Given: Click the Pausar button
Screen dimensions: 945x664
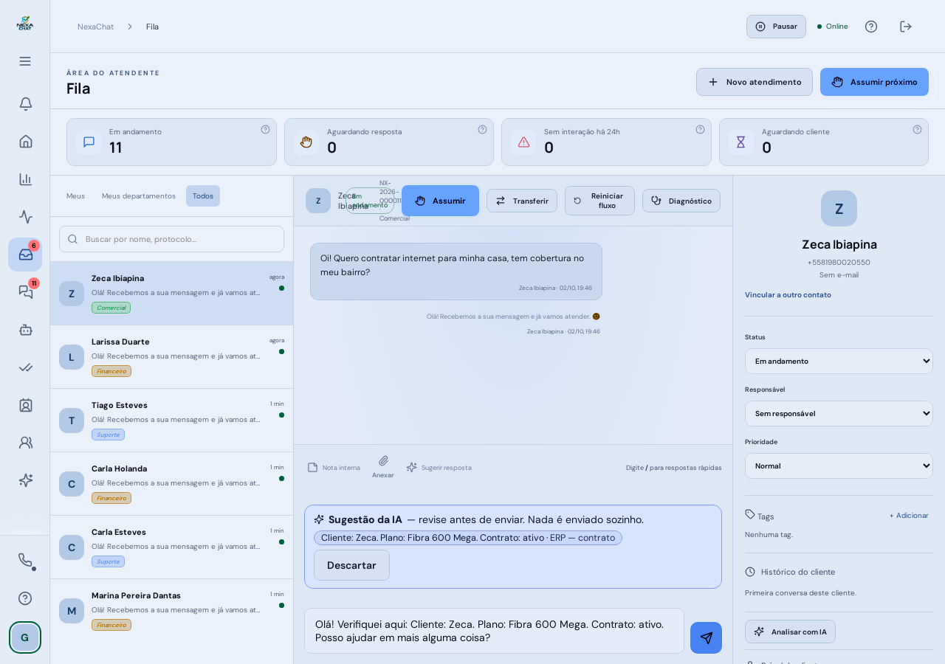Looking at the screenshot, I should 776,27.
